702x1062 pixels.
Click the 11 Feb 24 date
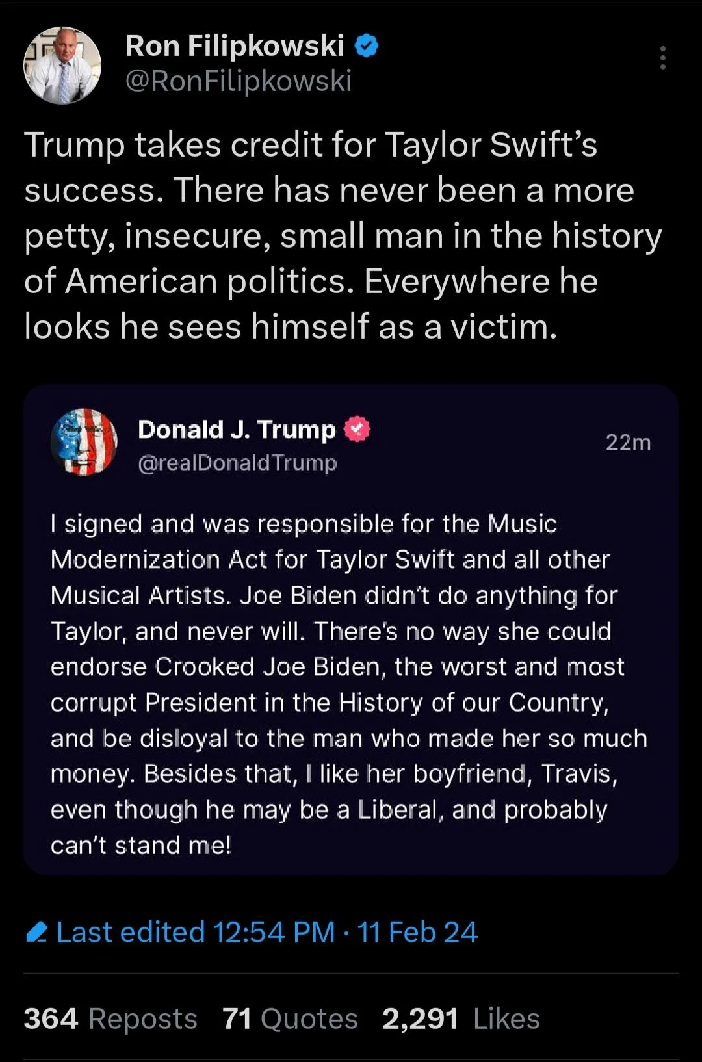pyautogui.click(x=417, y=932)
